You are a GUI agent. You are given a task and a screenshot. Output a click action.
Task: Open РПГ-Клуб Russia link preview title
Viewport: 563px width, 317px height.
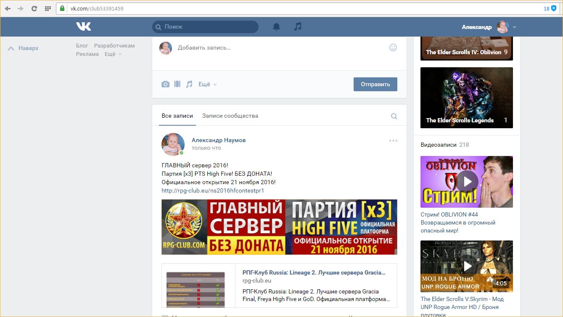pyautogui.click(x=314, y=272)
